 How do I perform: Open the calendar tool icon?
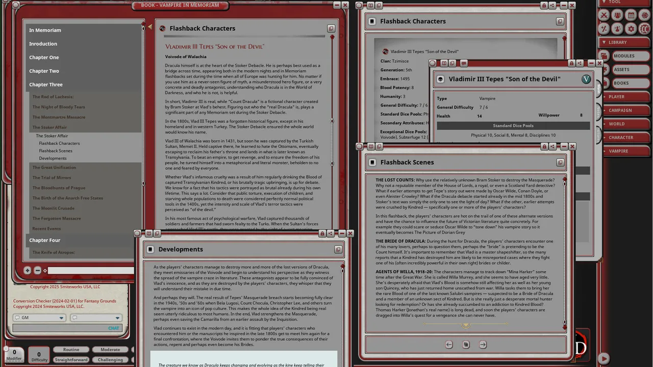[x=631, y=15]
